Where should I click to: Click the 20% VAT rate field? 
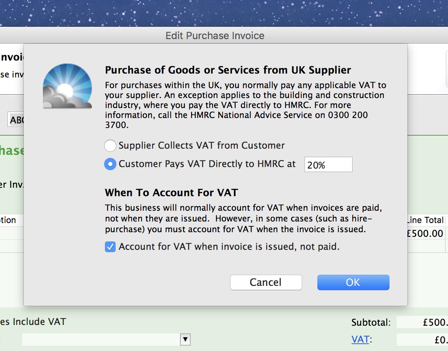coord(328,165)
